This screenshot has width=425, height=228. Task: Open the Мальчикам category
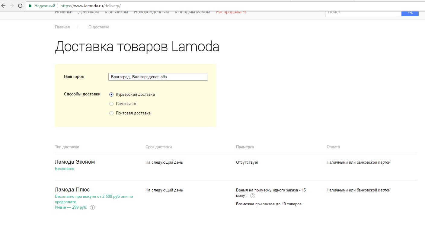click(x=117, y=12)
